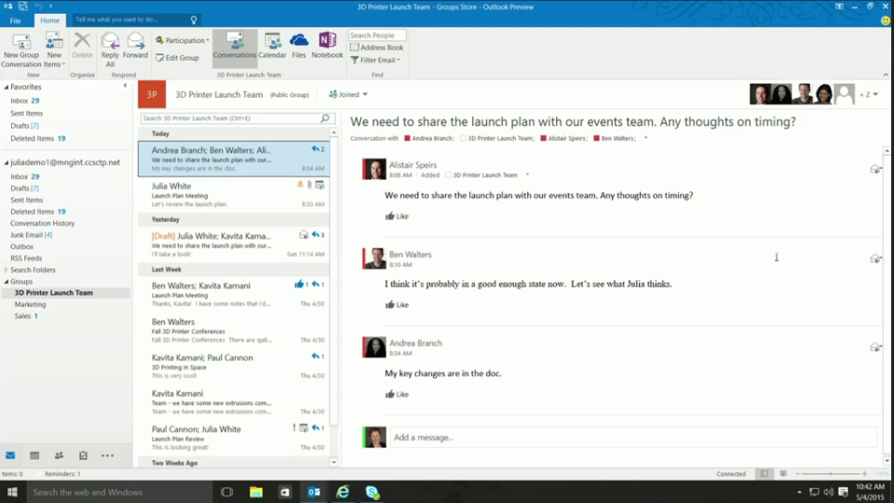Click the Add a message field

[x=633, y=438]
